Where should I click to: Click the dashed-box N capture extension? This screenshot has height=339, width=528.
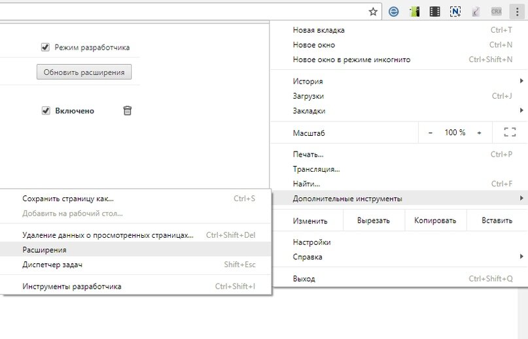click(455, 12)
